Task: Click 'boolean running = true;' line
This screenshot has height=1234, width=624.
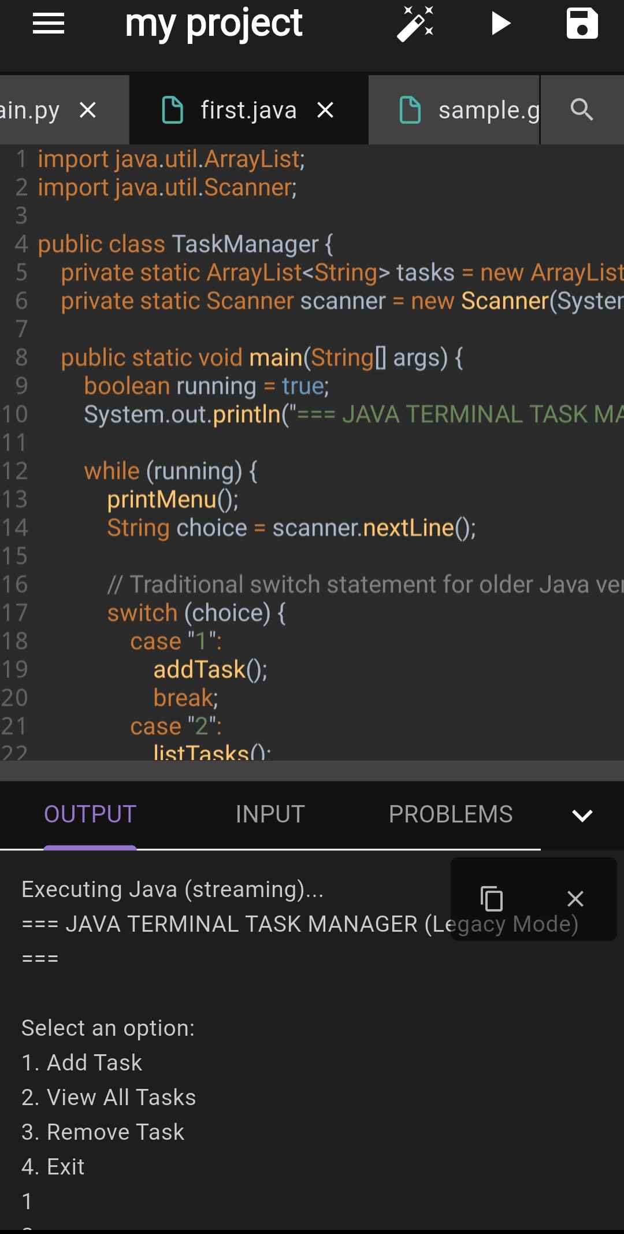Action: 206,386
